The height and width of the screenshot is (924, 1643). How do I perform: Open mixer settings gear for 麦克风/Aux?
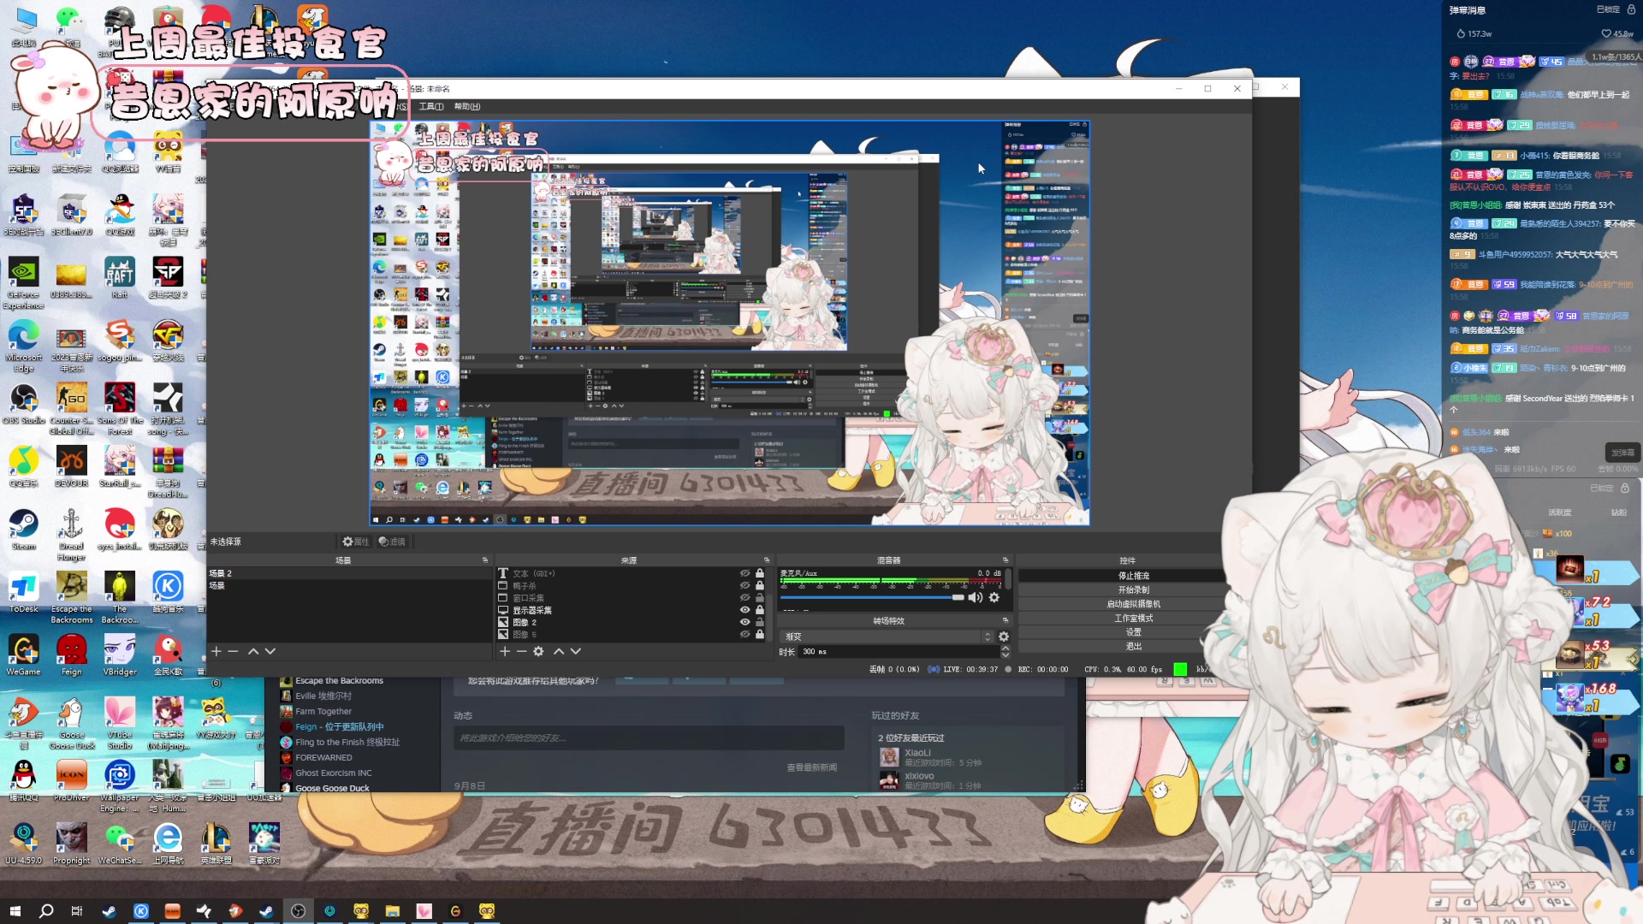(x=994, y=598)
